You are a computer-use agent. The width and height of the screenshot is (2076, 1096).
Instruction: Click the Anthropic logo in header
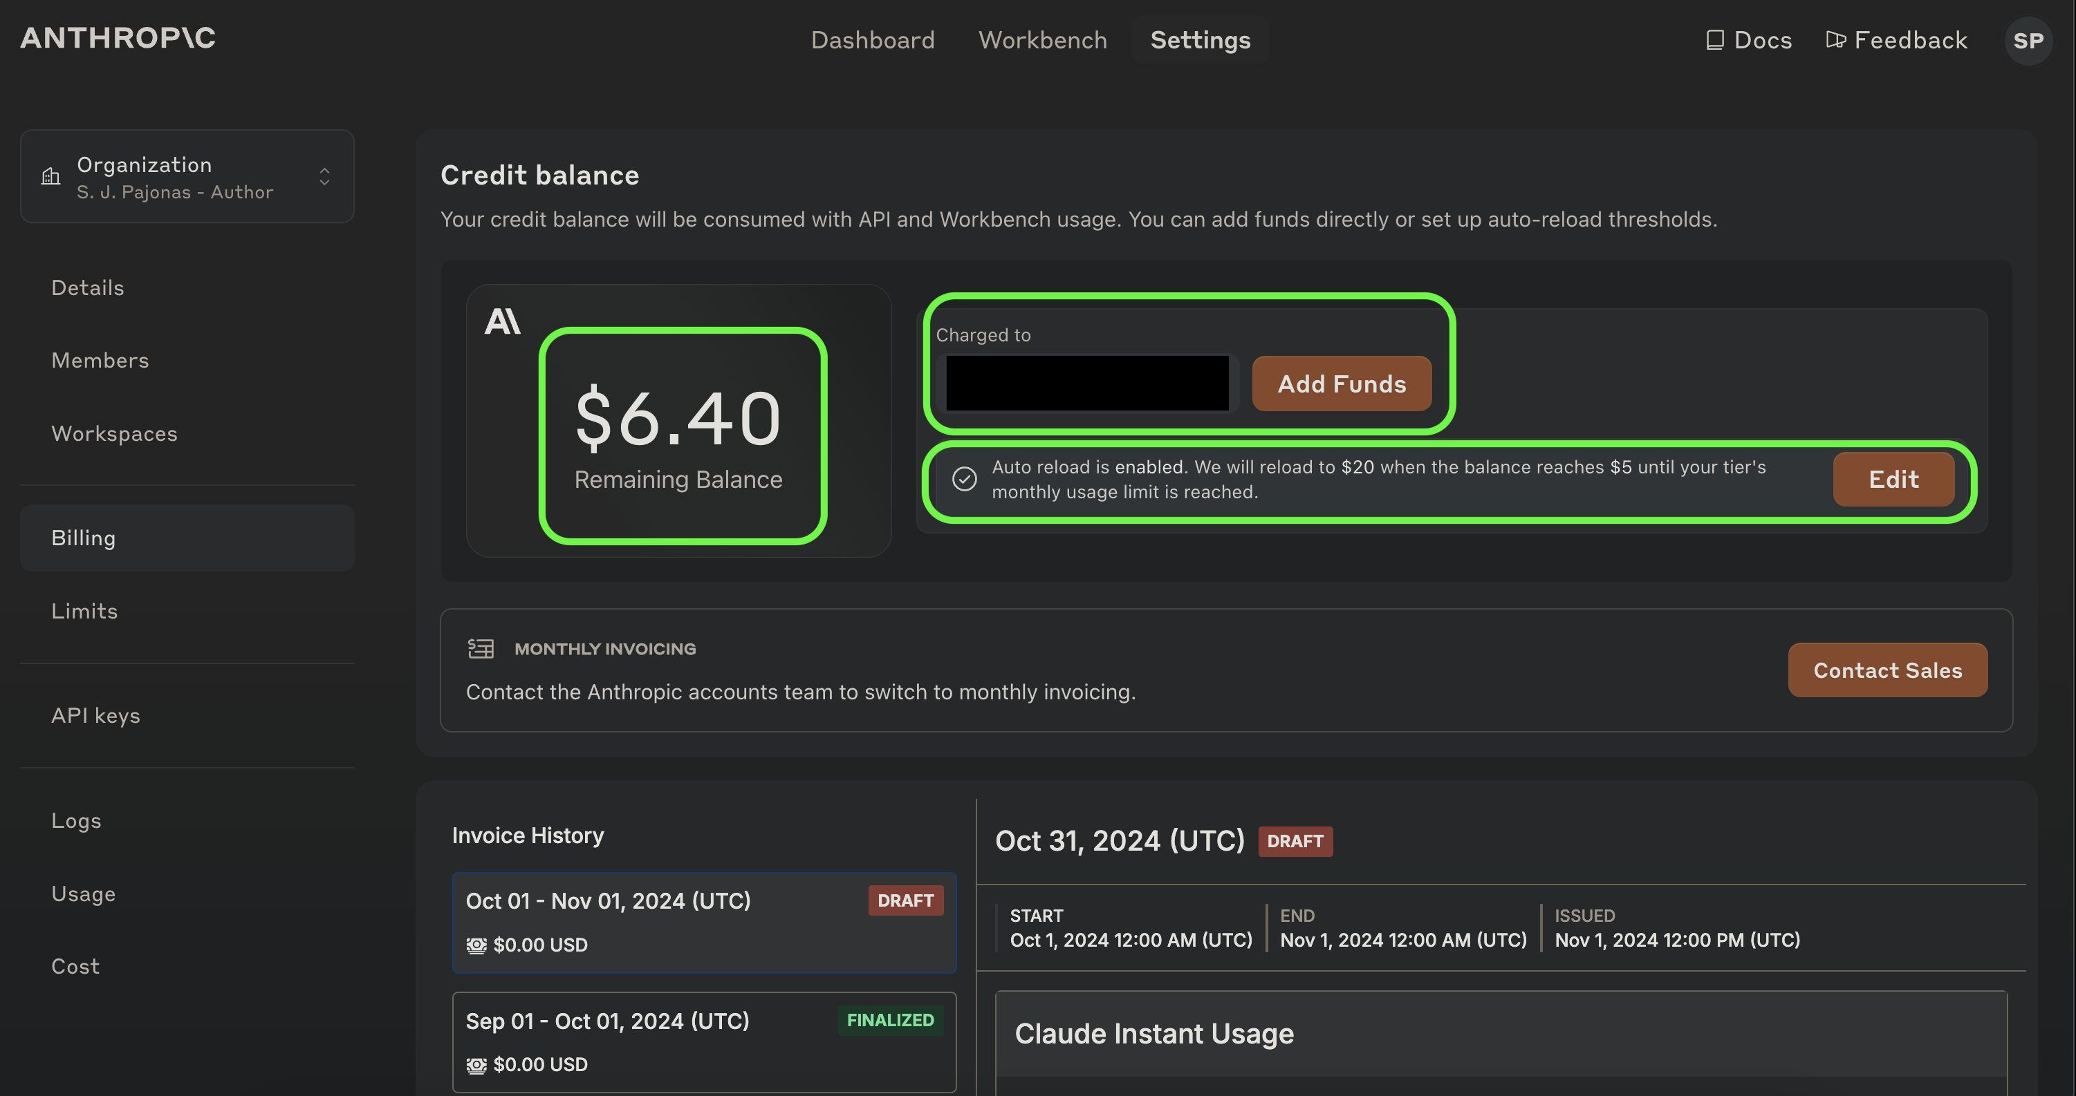(x=118, y=38)
